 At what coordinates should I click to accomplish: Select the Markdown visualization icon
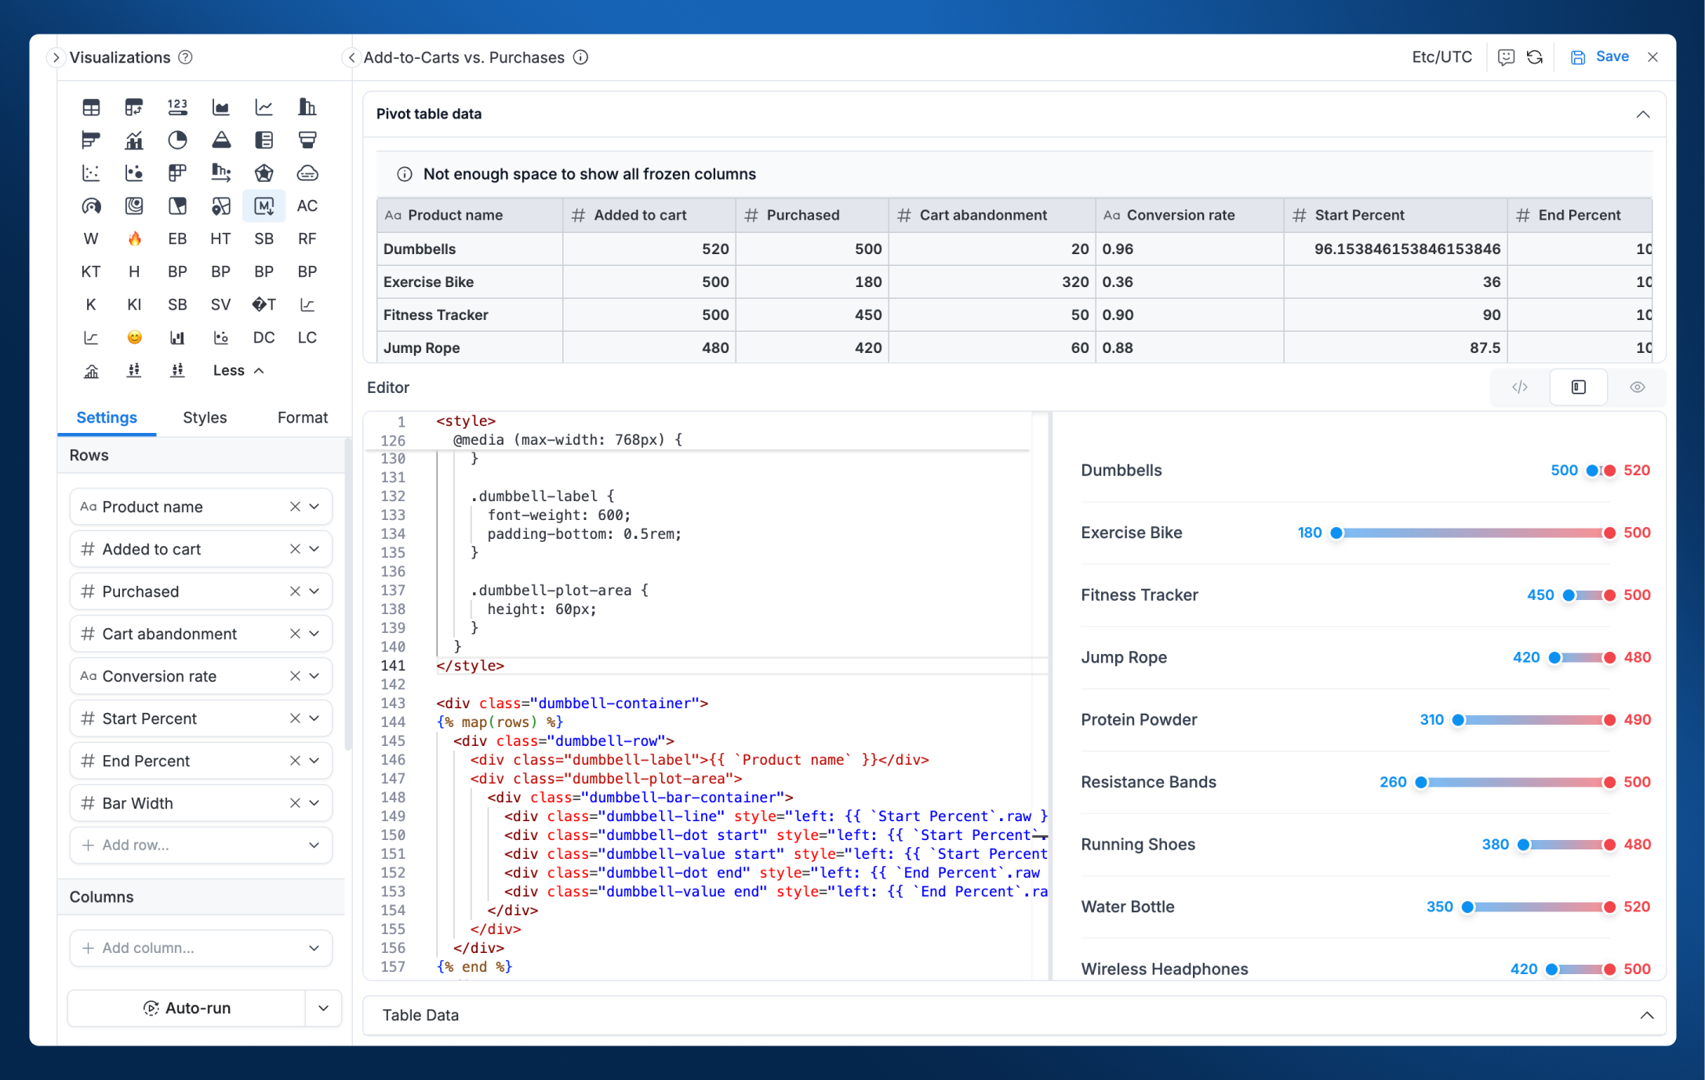(x=264, y=205)
